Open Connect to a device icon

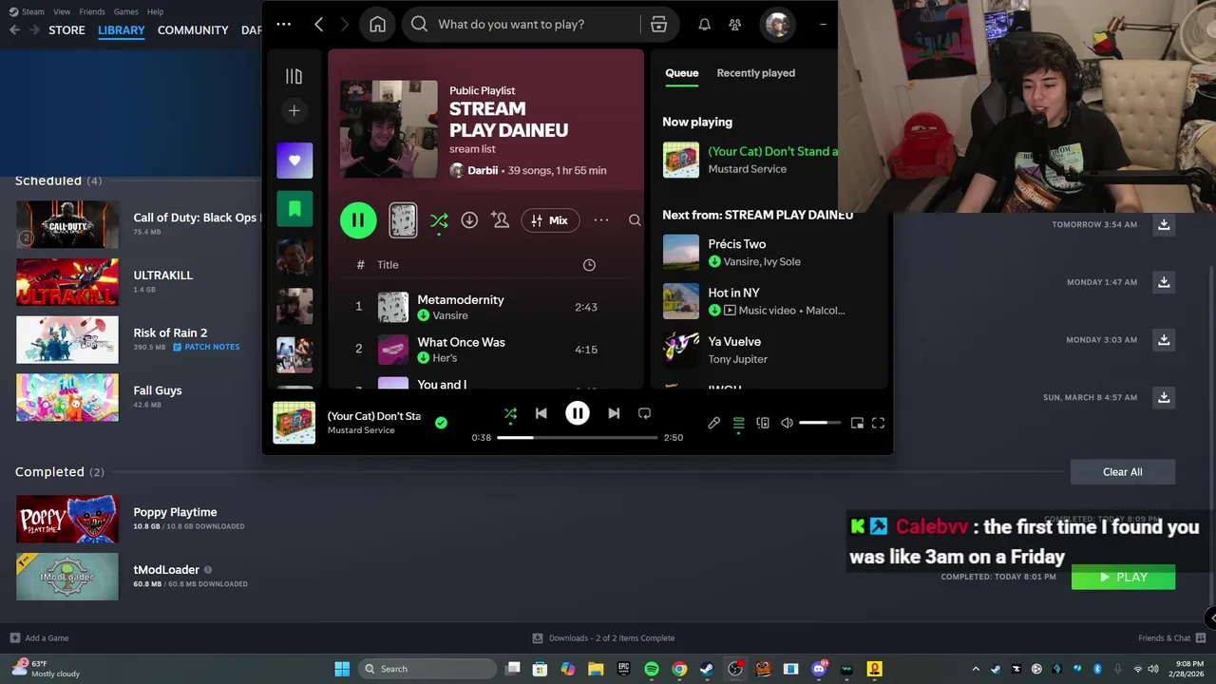point(763,423)
